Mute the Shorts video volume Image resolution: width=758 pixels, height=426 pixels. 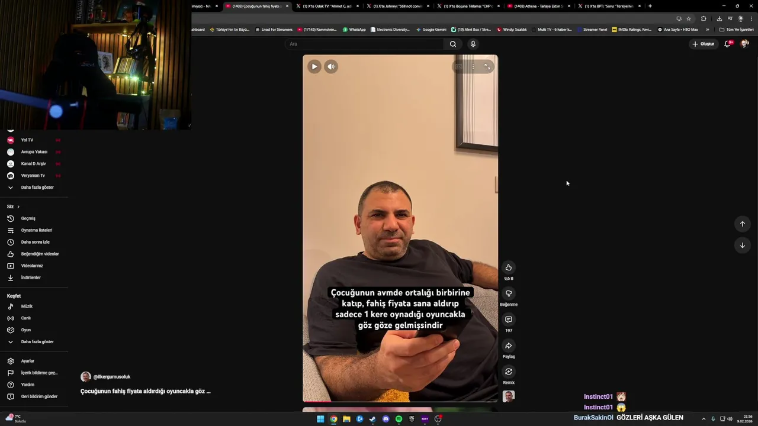[x=331, y=67]
